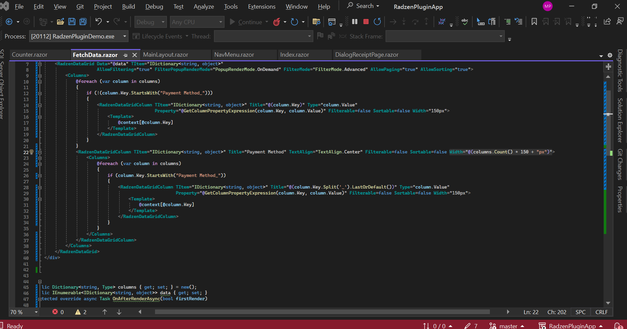The width and height of the screenshot is (627, 329).
Task: Collapse the code block at line 7
Action: (x=40, y=64)
